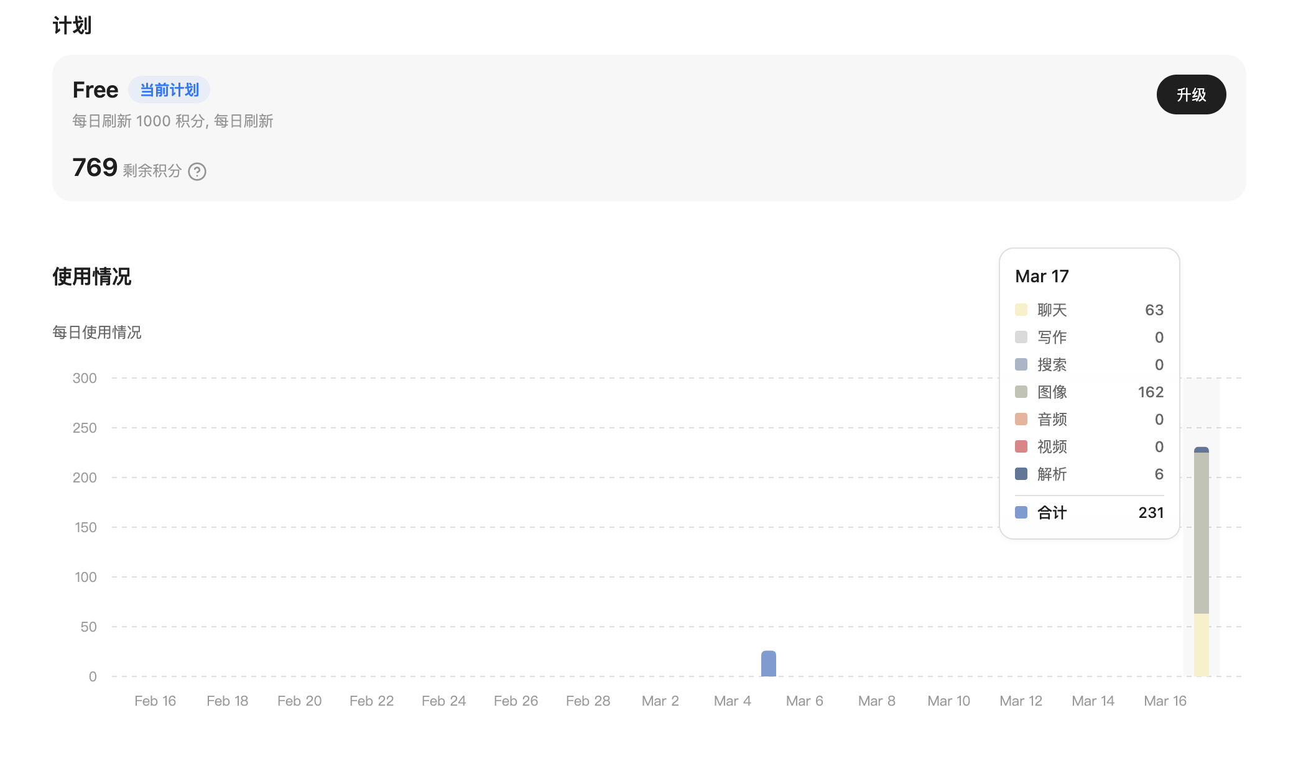
Task: Click the 升级 upgrade button
Action: [x=1190, y=95]
